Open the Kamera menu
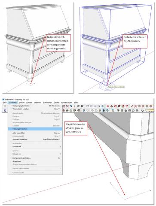This screenshot has width=156, height=206. point(29,103)
